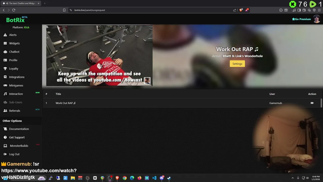The image size is (323, 182).
Task: Click the User column header
Action: pos(272,94)
